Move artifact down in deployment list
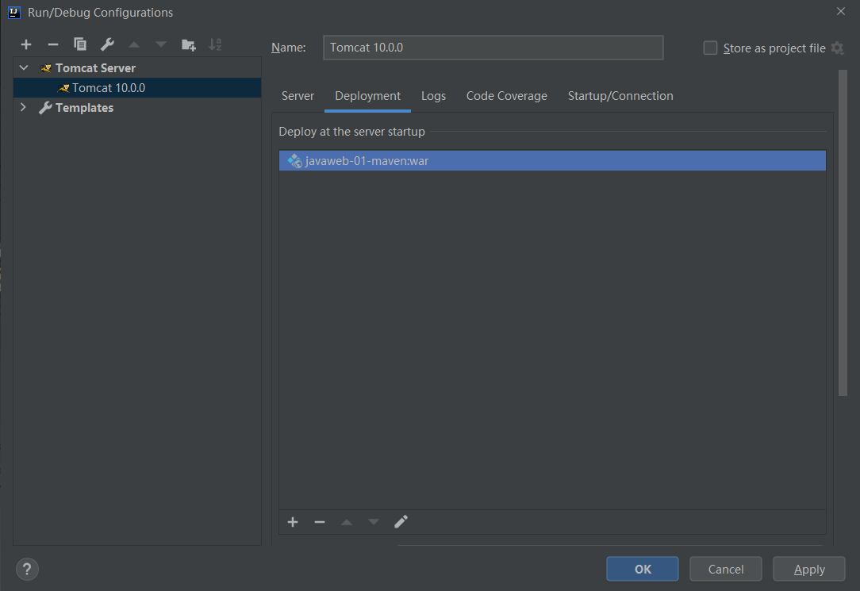Viewport: 860px width, 591px height. tap(374, 522)
